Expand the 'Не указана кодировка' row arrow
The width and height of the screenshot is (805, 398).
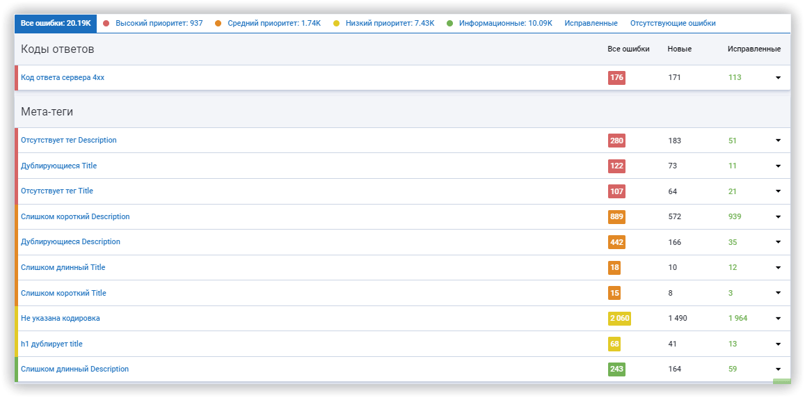778,319
